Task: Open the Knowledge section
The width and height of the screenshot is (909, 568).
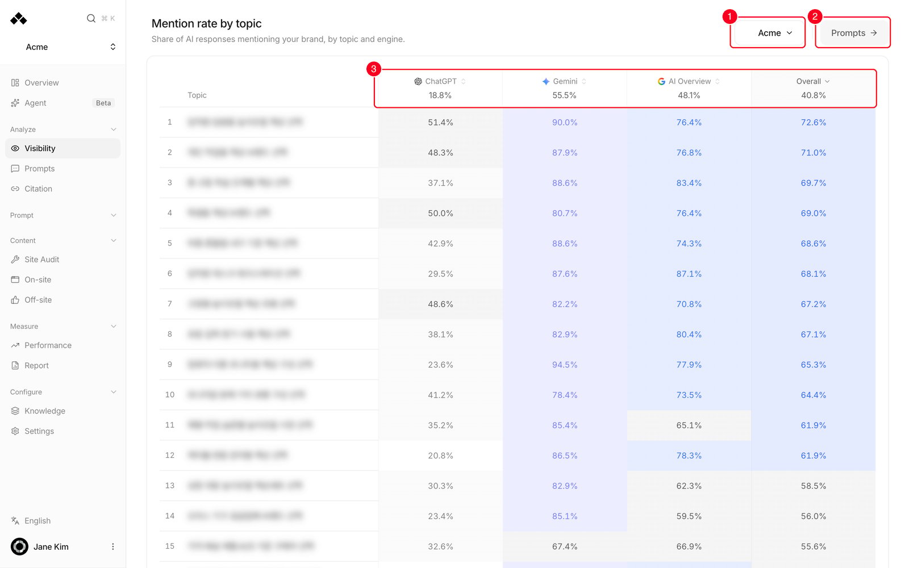Action: point(62,411)
